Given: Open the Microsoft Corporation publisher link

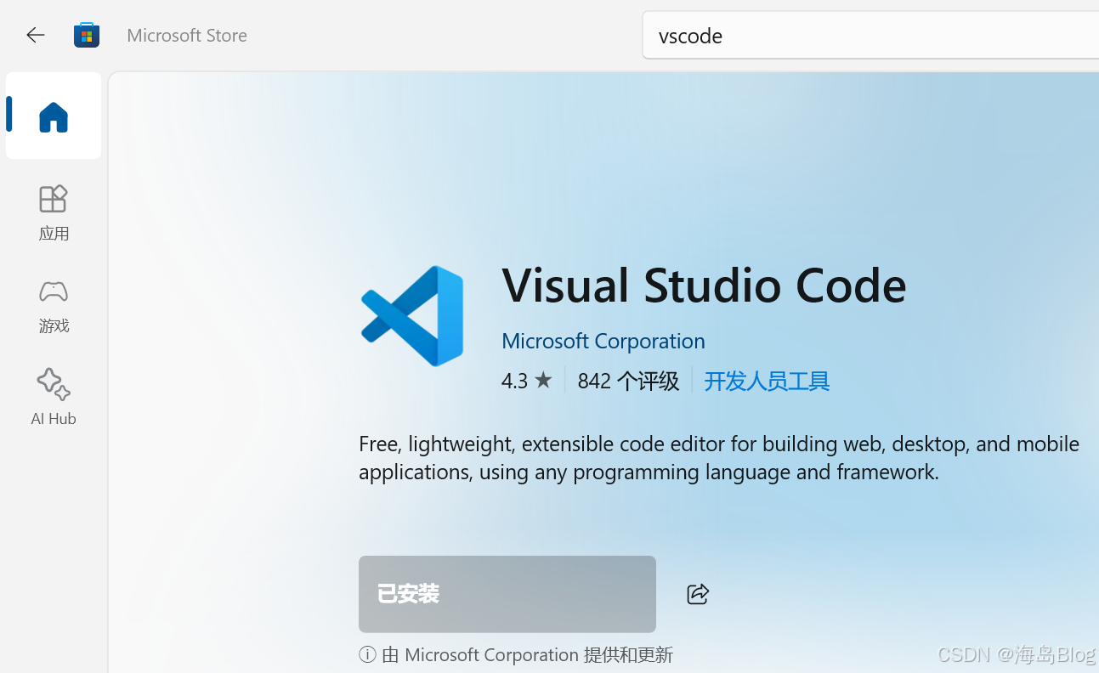Looking at the screenshot, I should (603, 341).
